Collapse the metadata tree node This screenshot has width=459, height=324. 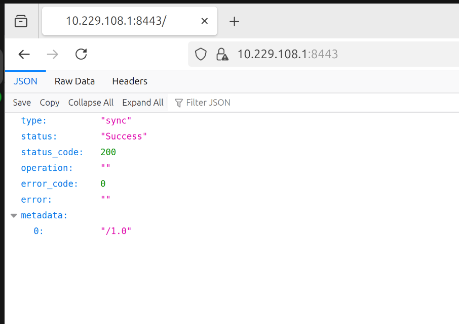coord(14,216)
